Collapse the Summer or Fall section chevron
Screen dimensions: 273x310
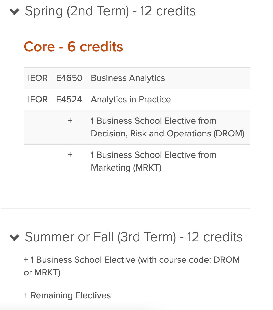[14, 237]
